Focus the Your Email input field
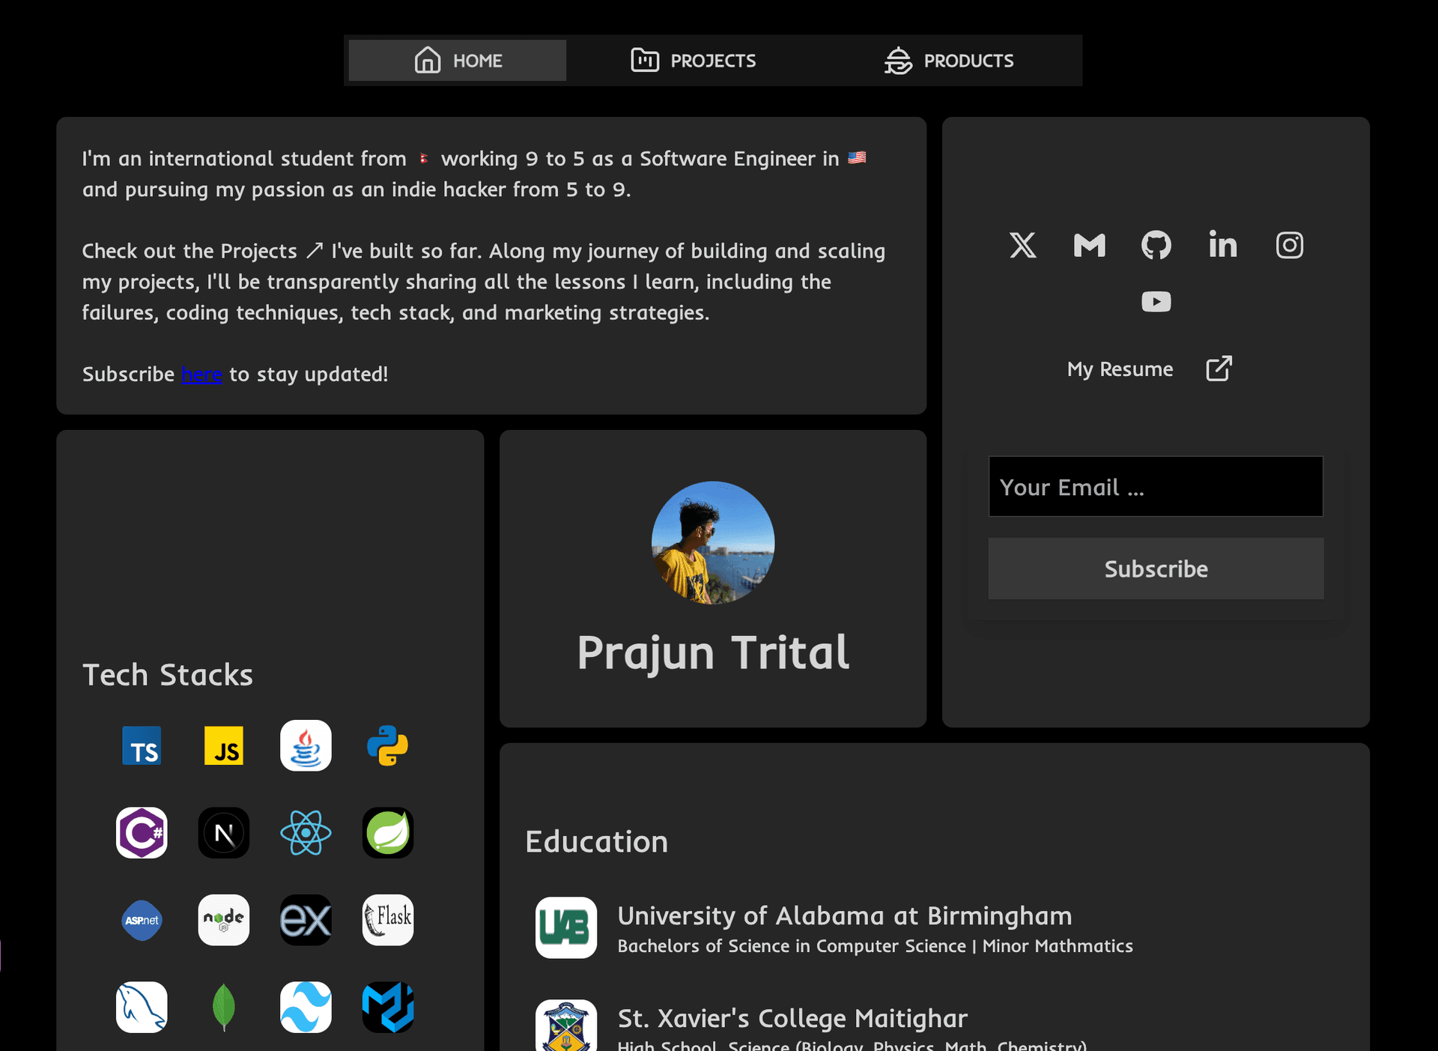This screenshot has width=1438, height=1051. coord(1156,487)
